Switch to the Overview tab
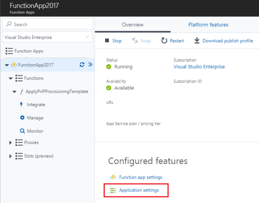This screenshot has width=259, height=203. coord(133,25)
